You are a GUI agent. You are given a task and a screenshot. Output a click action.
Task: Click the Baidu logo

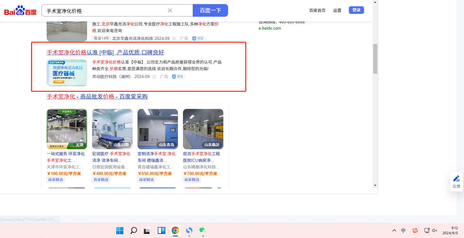point(21,11)
